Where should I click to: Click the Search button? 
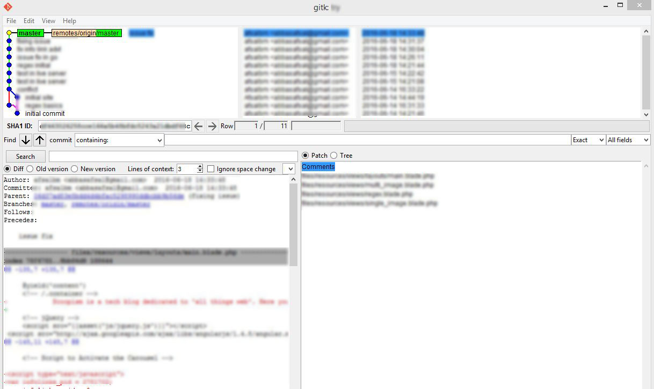click(25, 157)
